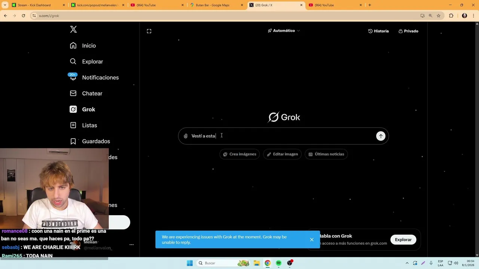Click the Explorar button in Grok promo
The width and height of the screenshot is (479, 269).
pos(403,240)
